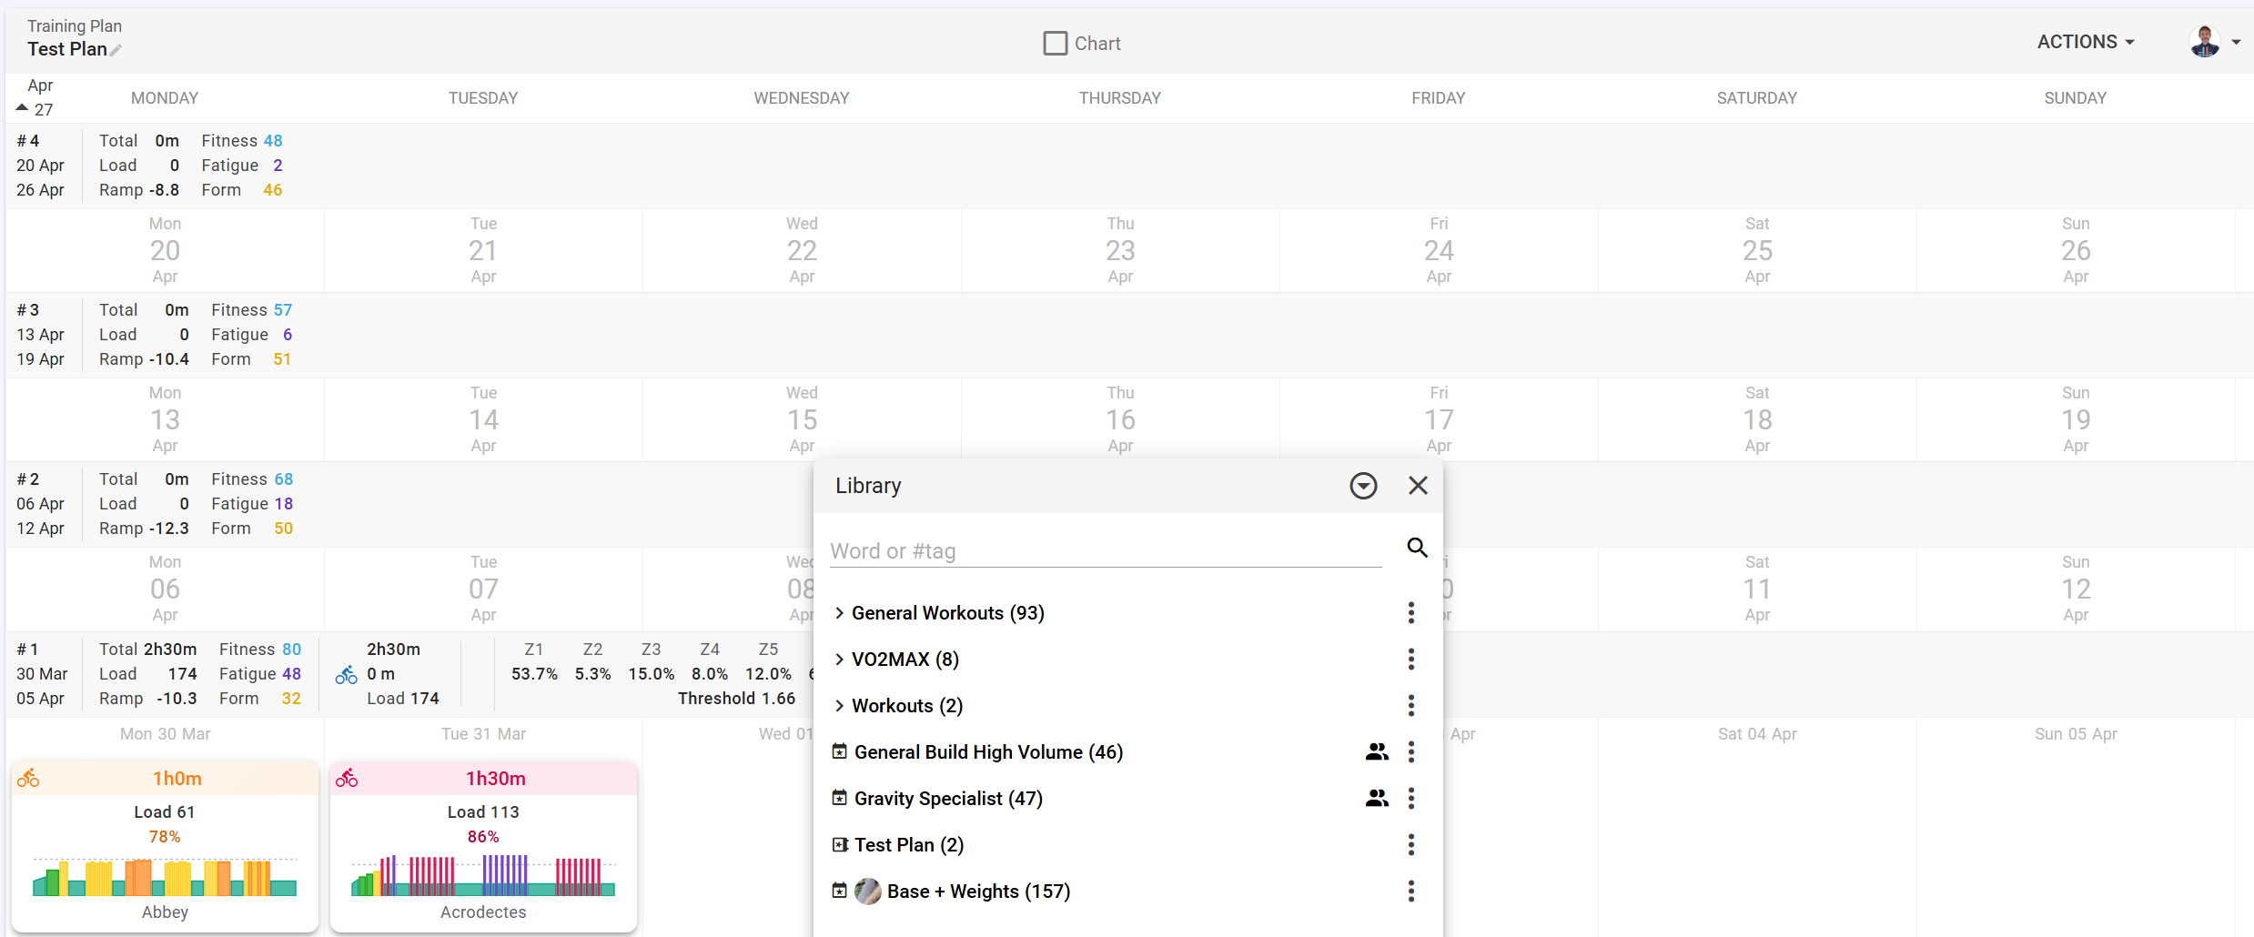The image size is (2254, 937).
Task: Click the search magnifier icon in Library
Action: pos(1417,548)
